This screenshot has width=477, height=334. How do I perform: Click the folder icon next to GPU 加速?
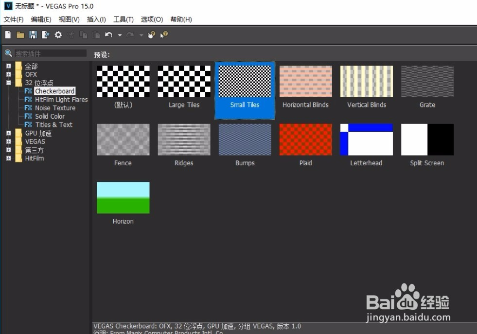click(18, 133)
